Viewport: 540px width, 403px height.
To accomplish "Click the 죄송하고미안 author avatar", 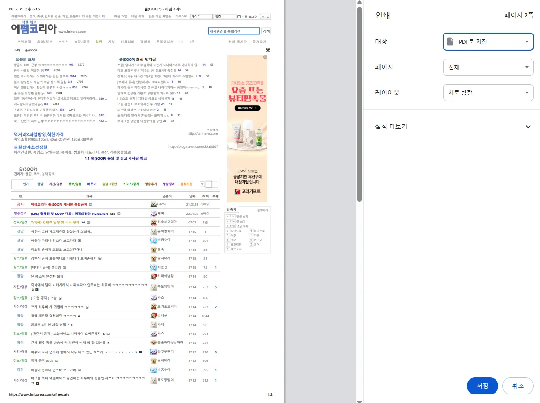I will pyautogui.click(x=154, y=223).
